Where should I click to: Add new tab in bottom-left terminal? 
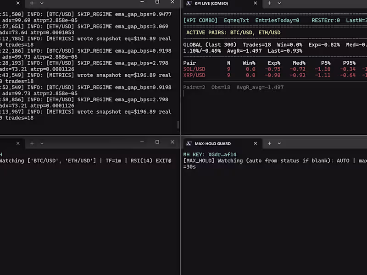(32, 143)
